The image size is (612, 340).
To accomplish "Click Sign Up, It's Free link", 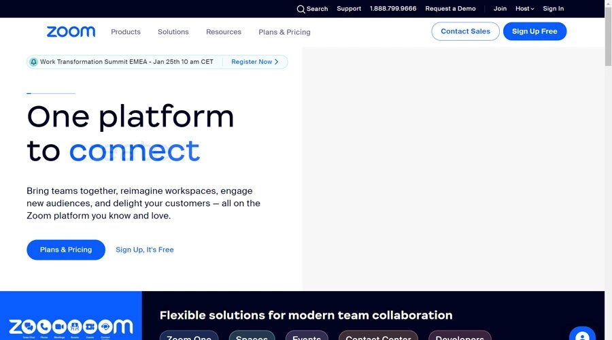I will [x=145, y=250].
